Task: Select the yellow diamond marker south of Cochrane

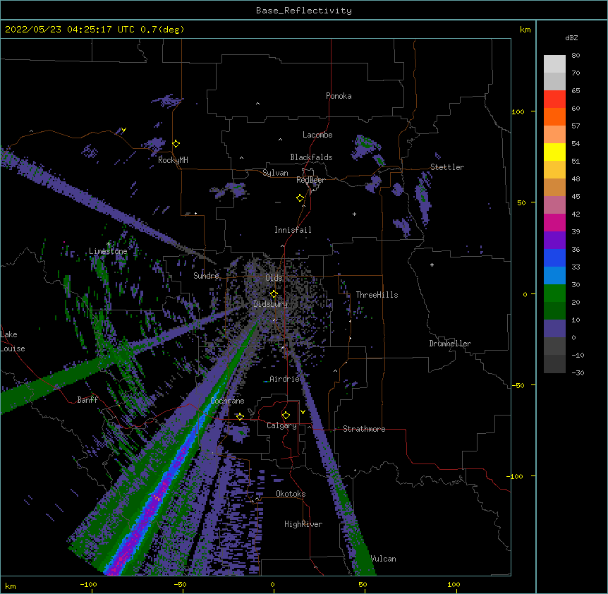Action: pos(240,417)
